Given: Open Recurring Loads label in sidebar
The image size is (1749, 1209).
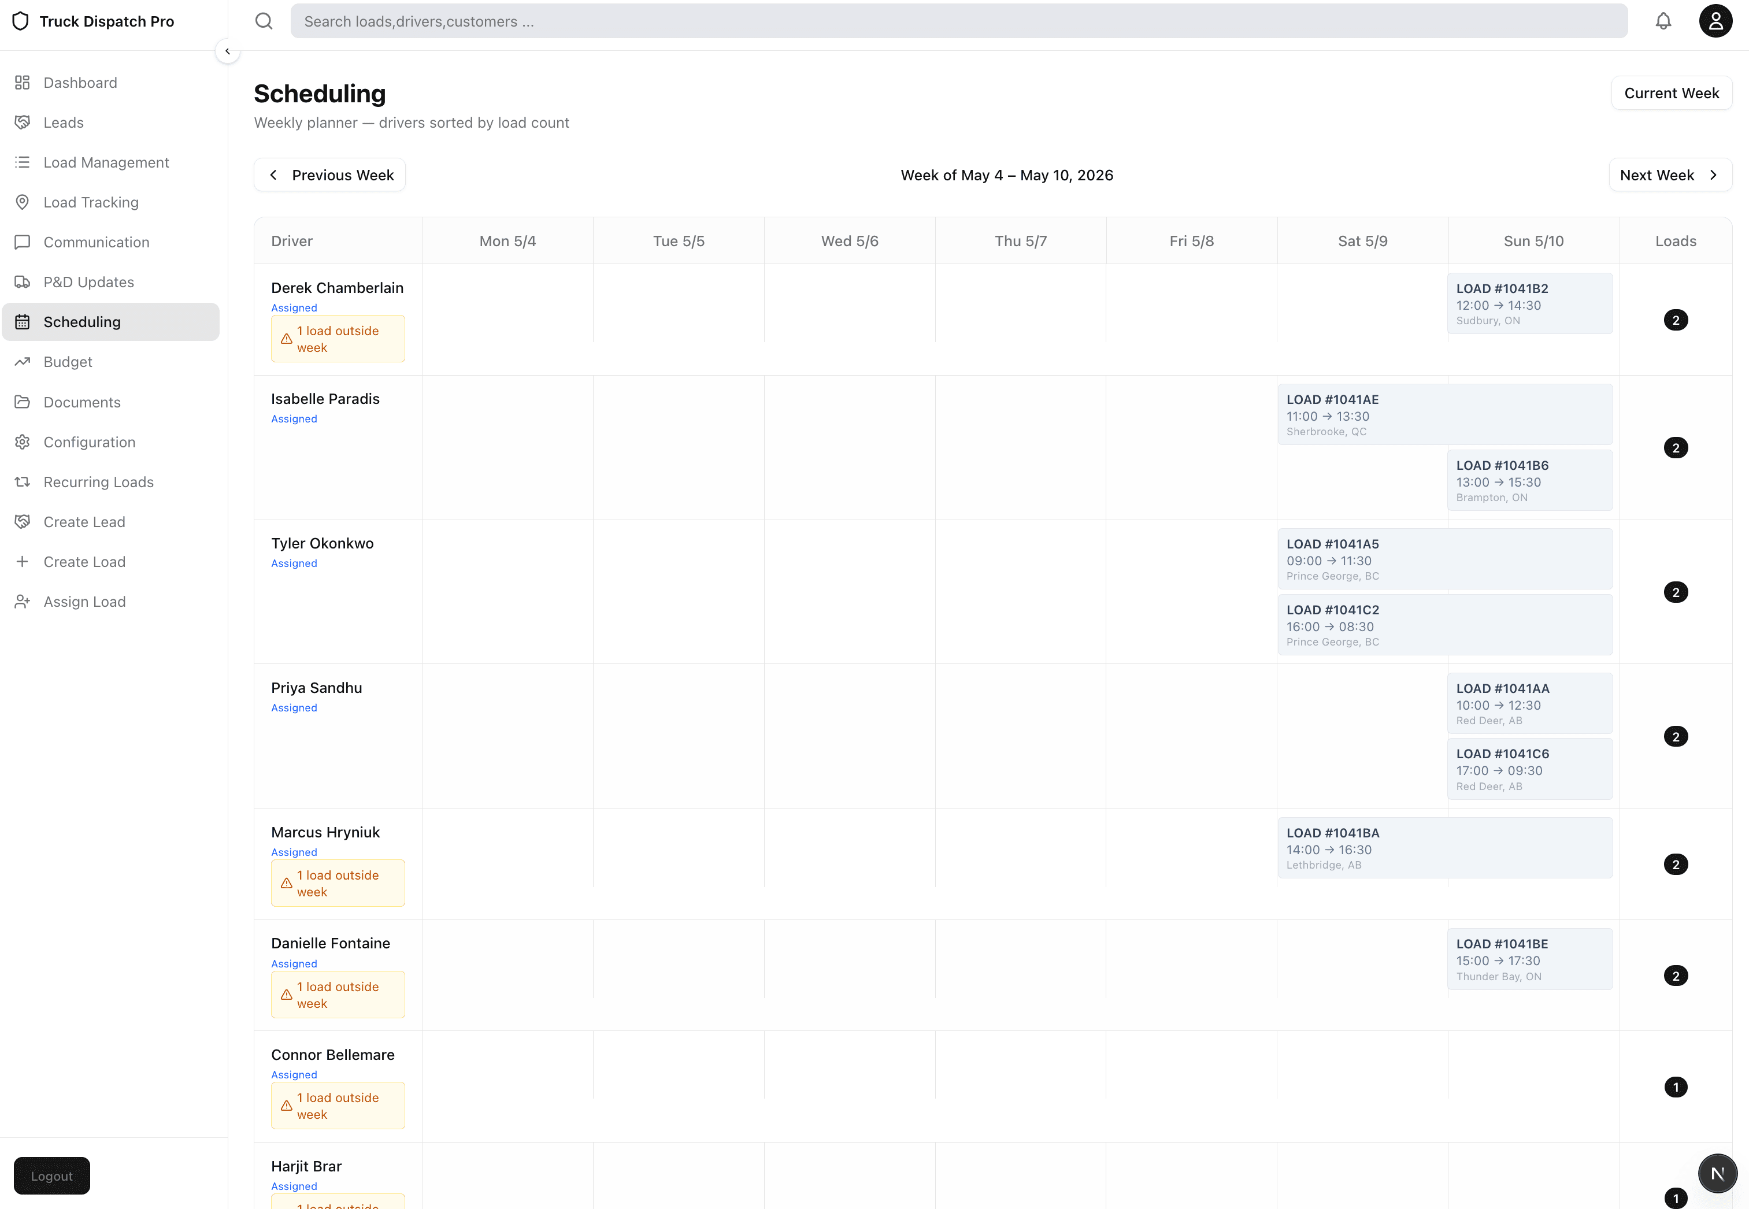Looking at the screenshot, I should [x=98, y=482].
